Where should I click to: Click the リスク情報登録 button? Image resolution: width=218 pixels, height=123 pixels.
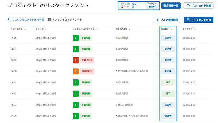[x=167, y=20]
